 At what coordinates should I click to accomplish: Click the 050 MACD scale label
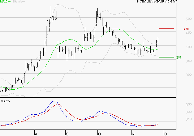(189, 104)
